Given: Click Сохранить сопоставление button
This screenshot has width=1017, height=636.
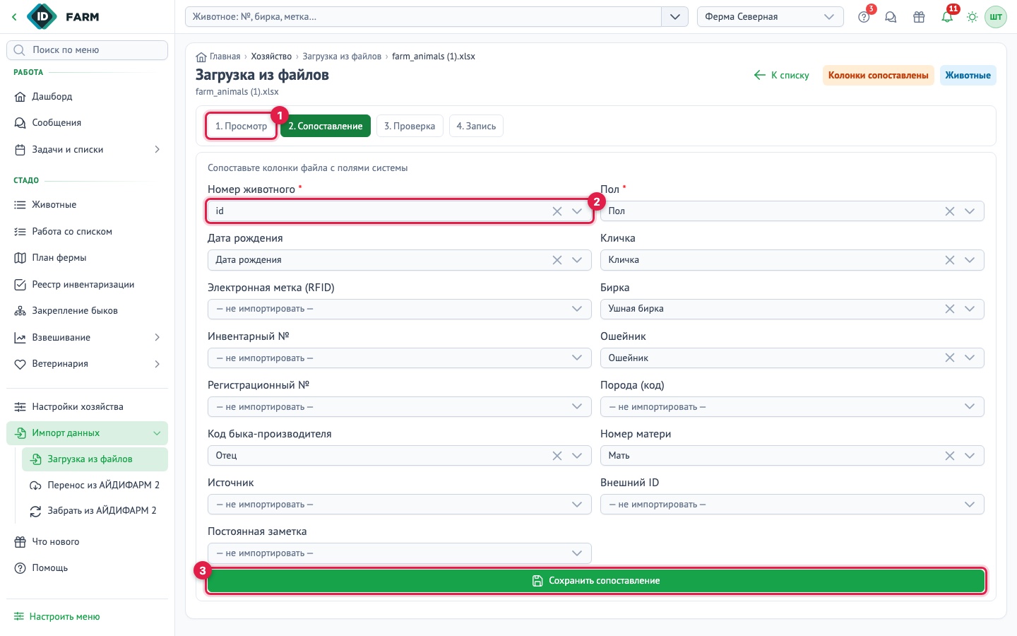Looking at the screenshot, I should [596, 581].
